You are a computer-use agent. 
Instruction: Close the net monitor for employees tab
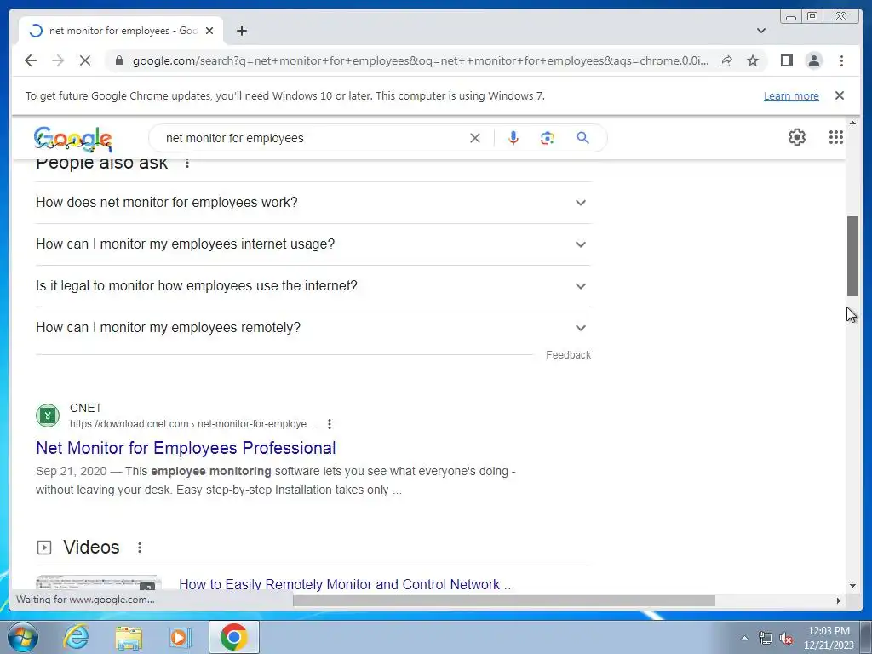(x=209, y=31)
